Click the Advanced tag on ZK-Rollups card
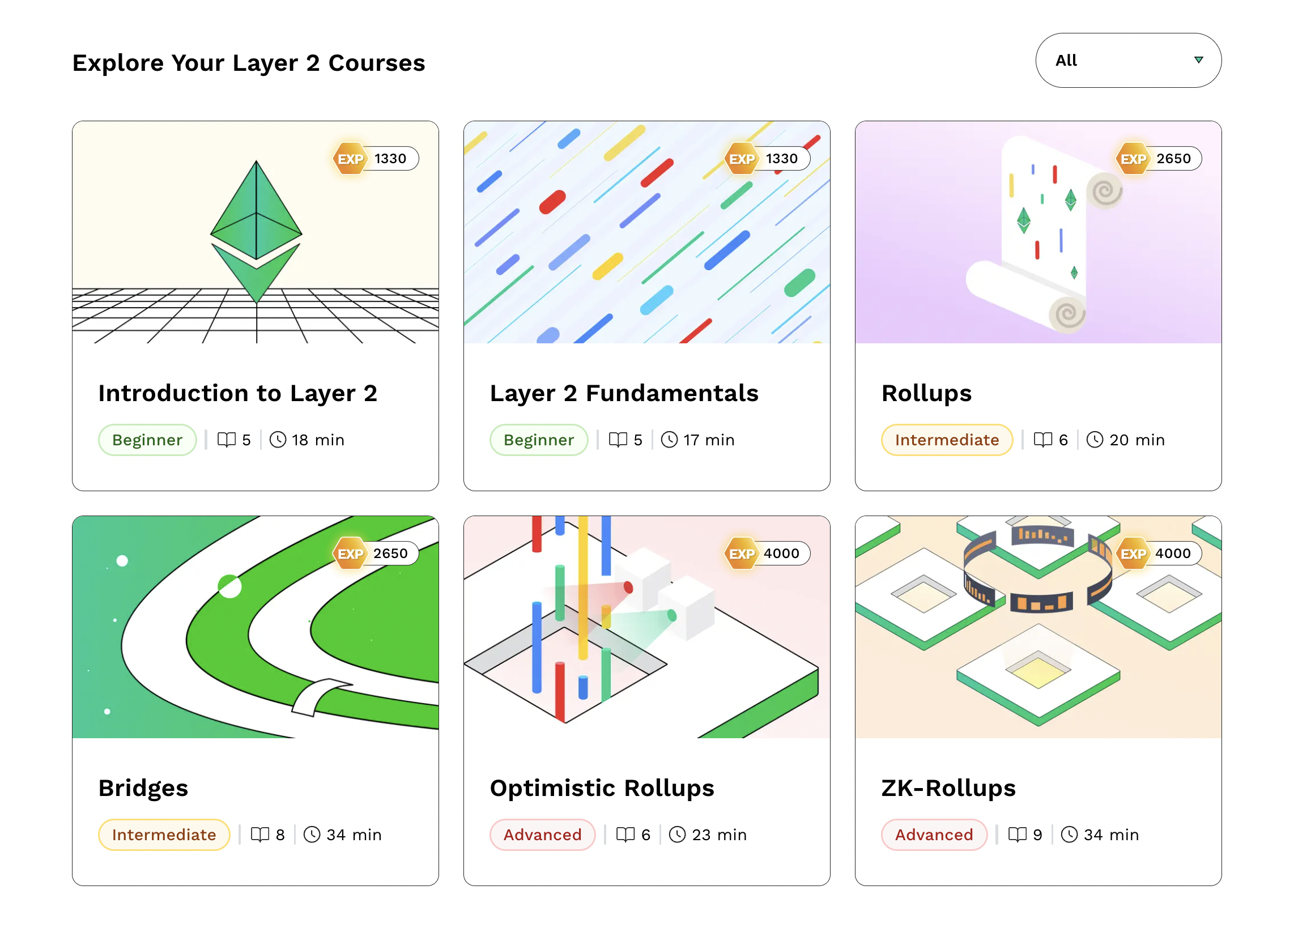Viewport: 1294px width, 928px height. coord(934,835)
